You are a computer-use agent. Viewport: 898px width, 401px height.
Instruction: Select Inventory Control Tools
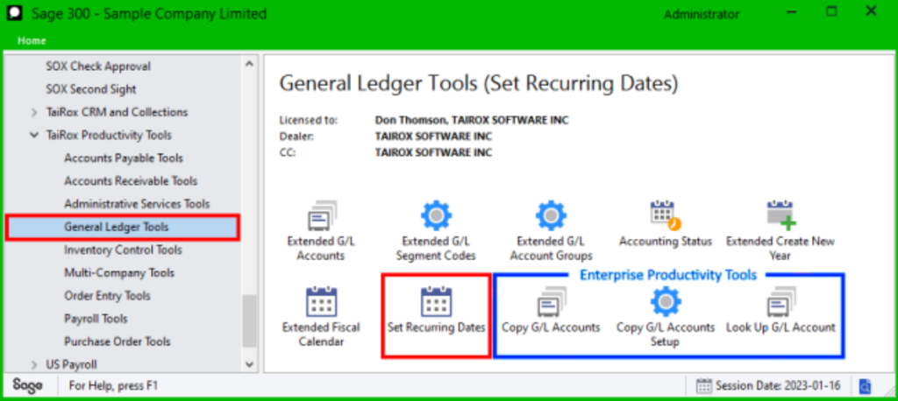pyautogui.click(x=123, y=250)
